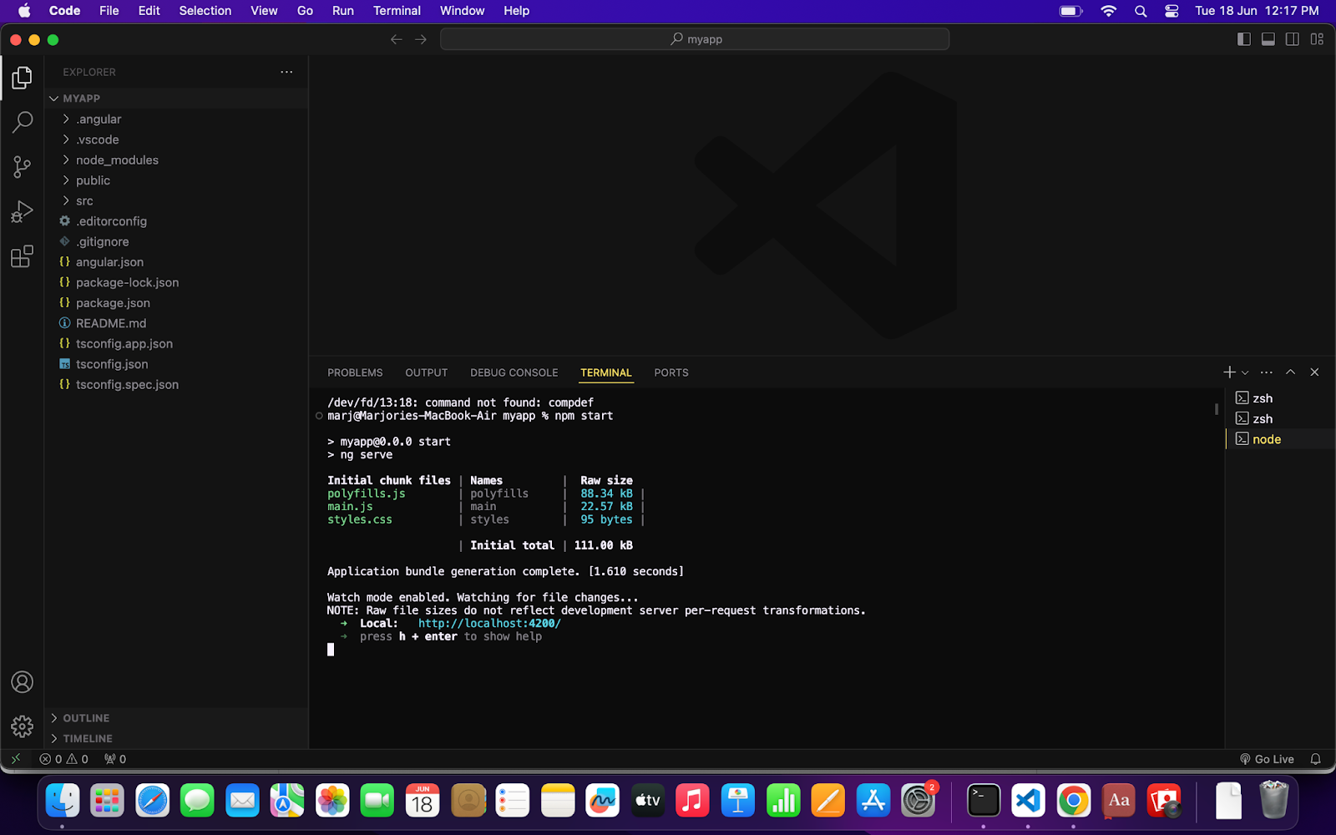
Task: Open the Run and Debug view
Action: point(23,212)
